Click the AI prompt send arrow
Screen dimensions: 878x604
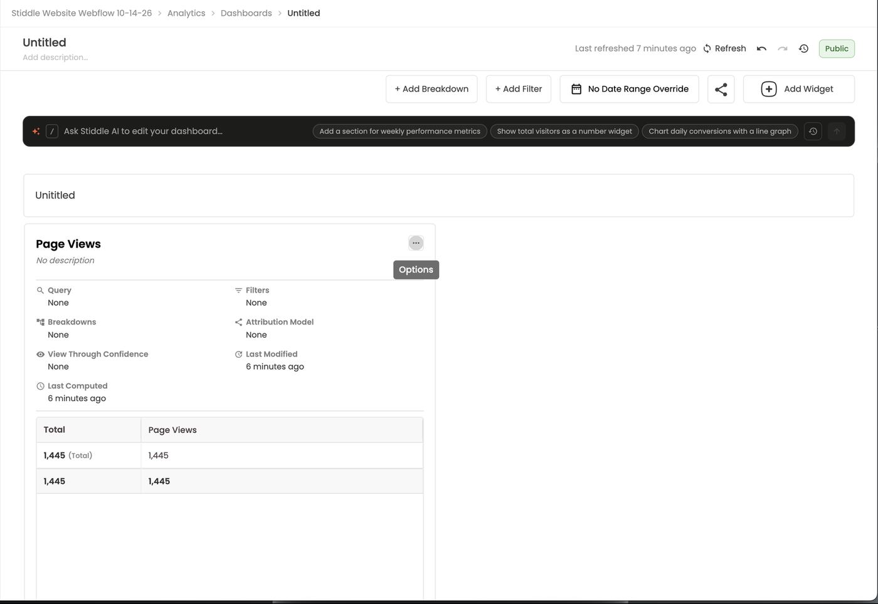tap(837, 131)
